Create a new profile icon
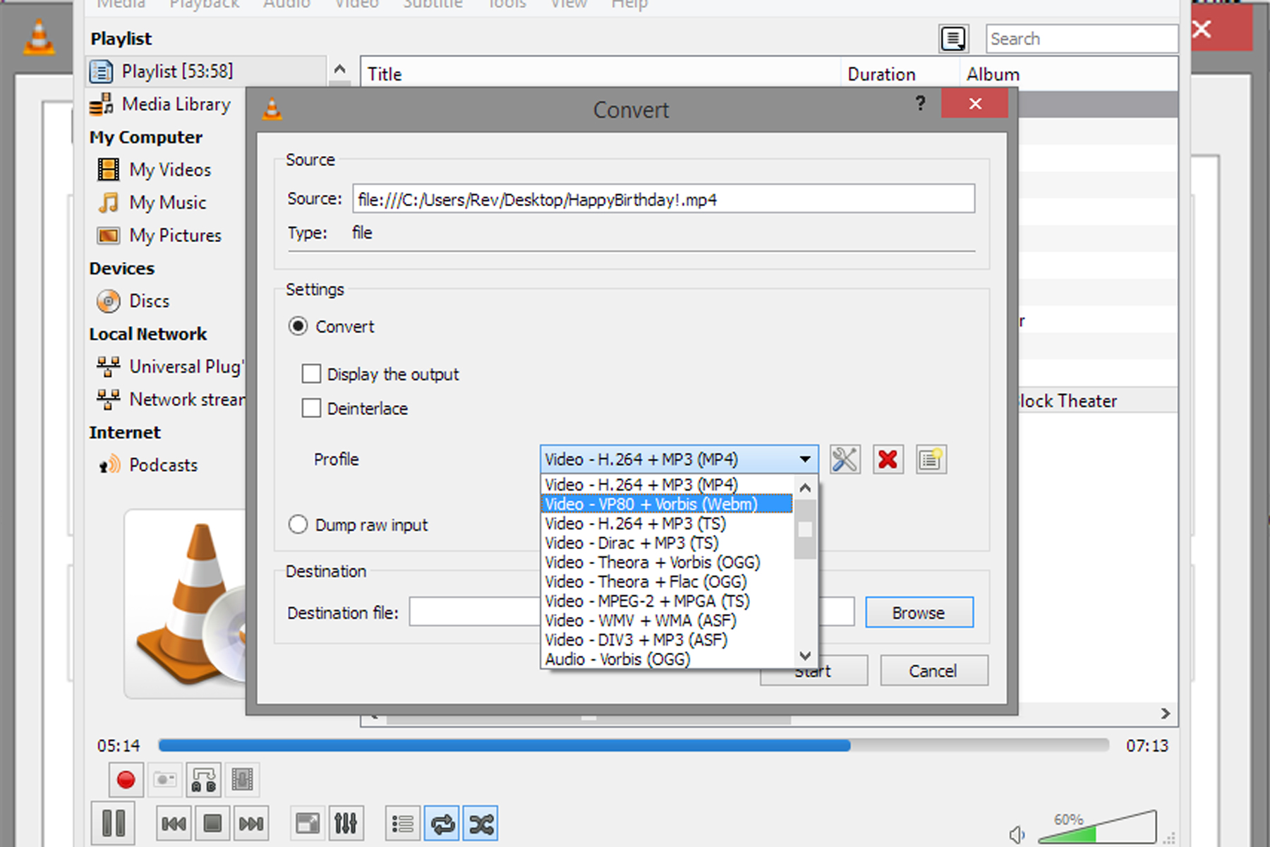1270x847 pixels. 931,459
